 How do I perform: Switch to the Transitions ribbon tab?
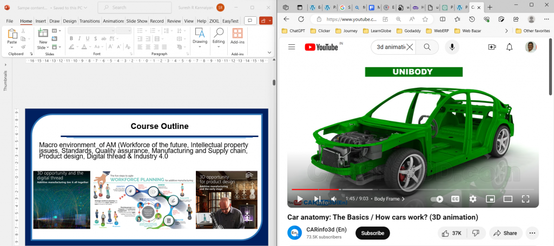tap(89, 21)
